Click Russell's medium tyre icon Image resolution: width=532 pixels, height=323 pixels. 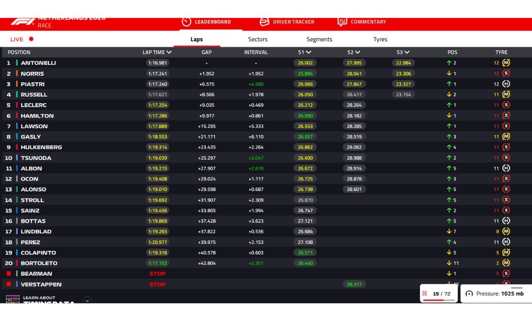click(x=506, y=94)
